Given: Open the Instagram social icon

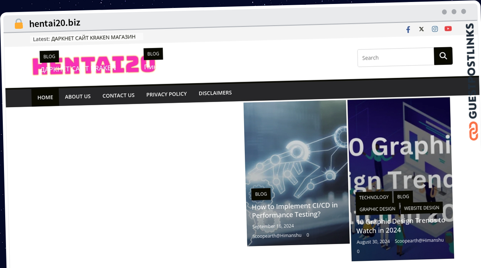Looking at the screenshot, I should point(435,29).
